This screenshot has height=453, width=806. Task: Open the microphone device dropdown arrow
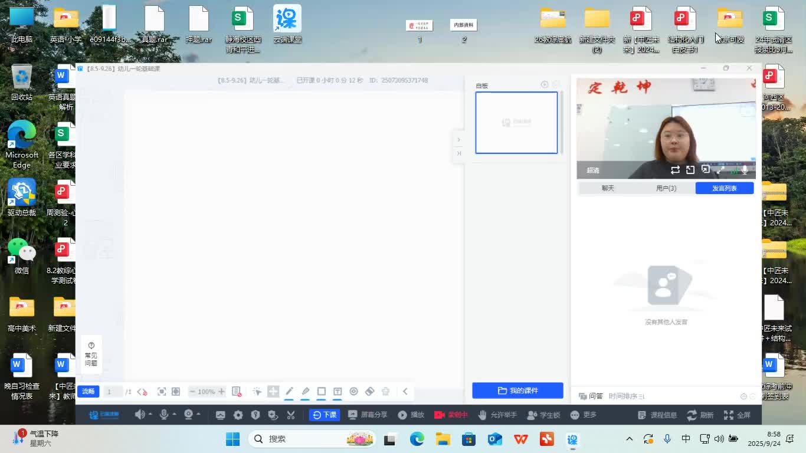click(x=174, y=415)
